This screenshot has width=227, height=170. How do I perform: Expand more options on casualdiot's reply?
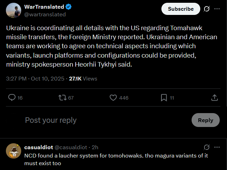(x=217, y=147)
